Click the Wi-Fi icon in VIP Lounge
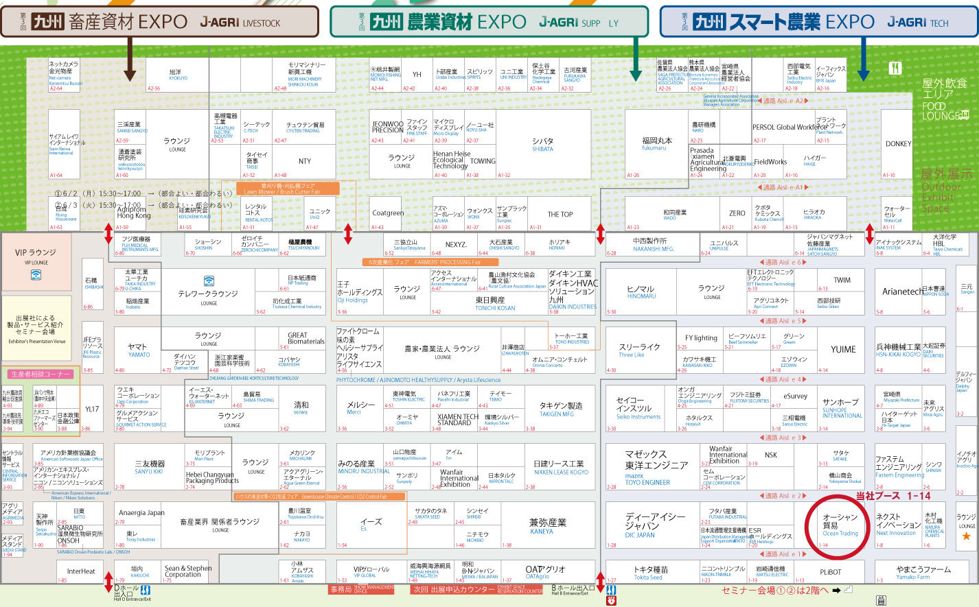This screenshot has height=607, width=979. coord(36,276)
